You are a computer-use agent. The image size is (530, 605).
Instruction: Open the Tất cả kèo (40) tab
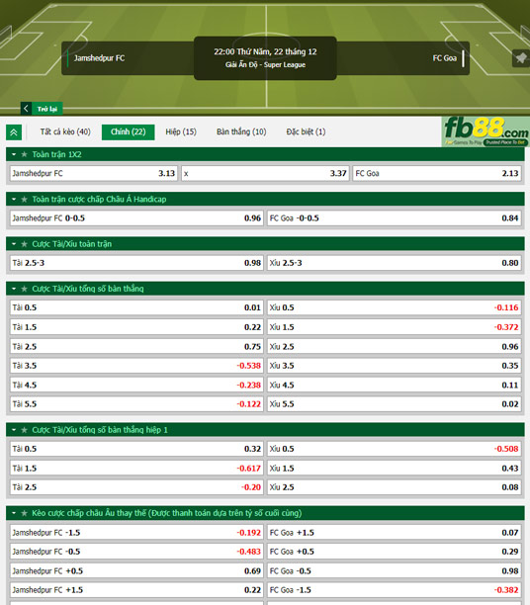coord(65,131)
